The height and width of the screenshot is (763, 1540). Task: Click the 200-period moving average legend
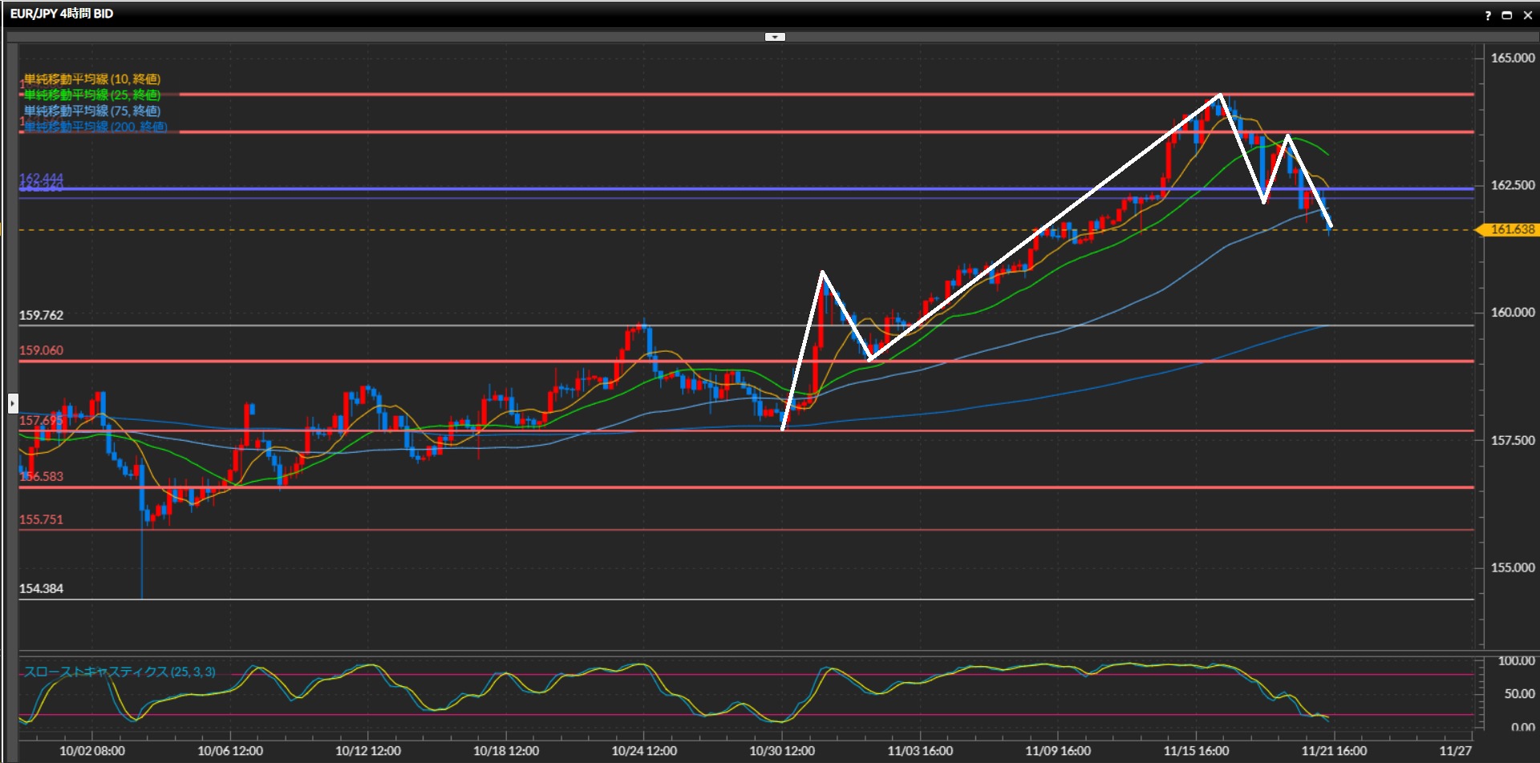pyautogui.click(x=95, y=127)
